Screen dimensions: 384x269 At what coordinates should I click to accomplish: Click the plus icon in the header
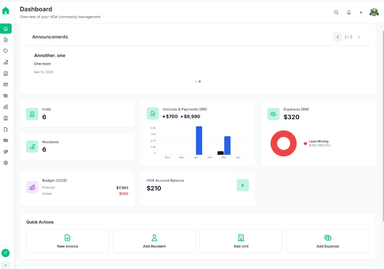361,12
